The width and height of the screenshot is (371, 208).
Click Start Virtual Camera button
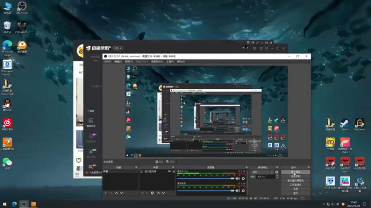(295, 181)
